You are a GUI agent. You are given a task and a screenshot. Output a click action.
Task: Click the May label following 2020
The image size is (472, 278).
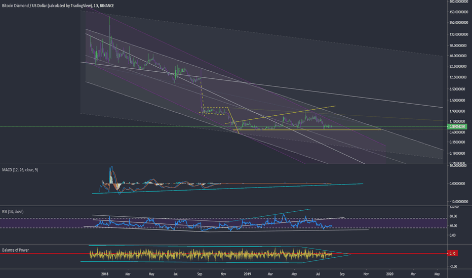coord(437,274)
